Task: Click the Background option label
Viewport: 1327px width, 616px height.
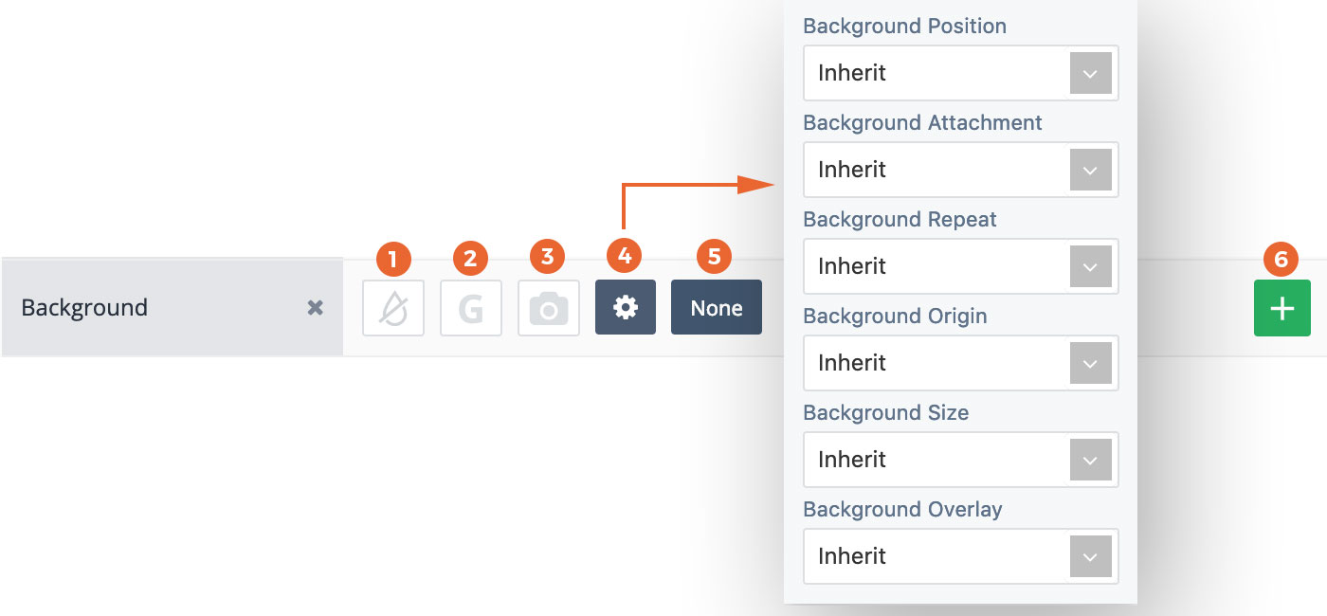Action: click(x=84, y=308)
